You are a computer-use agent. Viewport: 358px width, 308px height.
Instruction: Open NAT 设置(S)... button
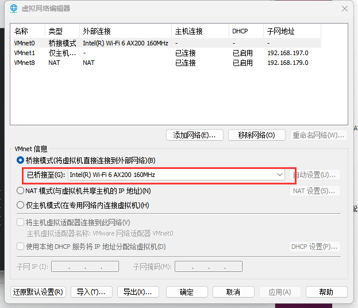(x=315, y=191)
